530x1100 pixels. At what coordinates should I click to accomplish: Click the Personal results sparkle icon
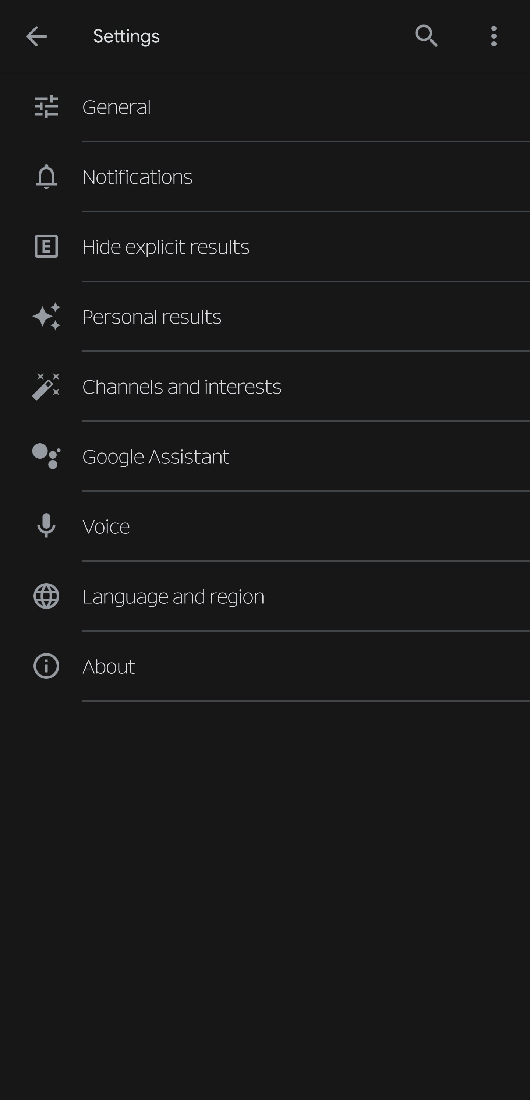[x=46, y=317]
